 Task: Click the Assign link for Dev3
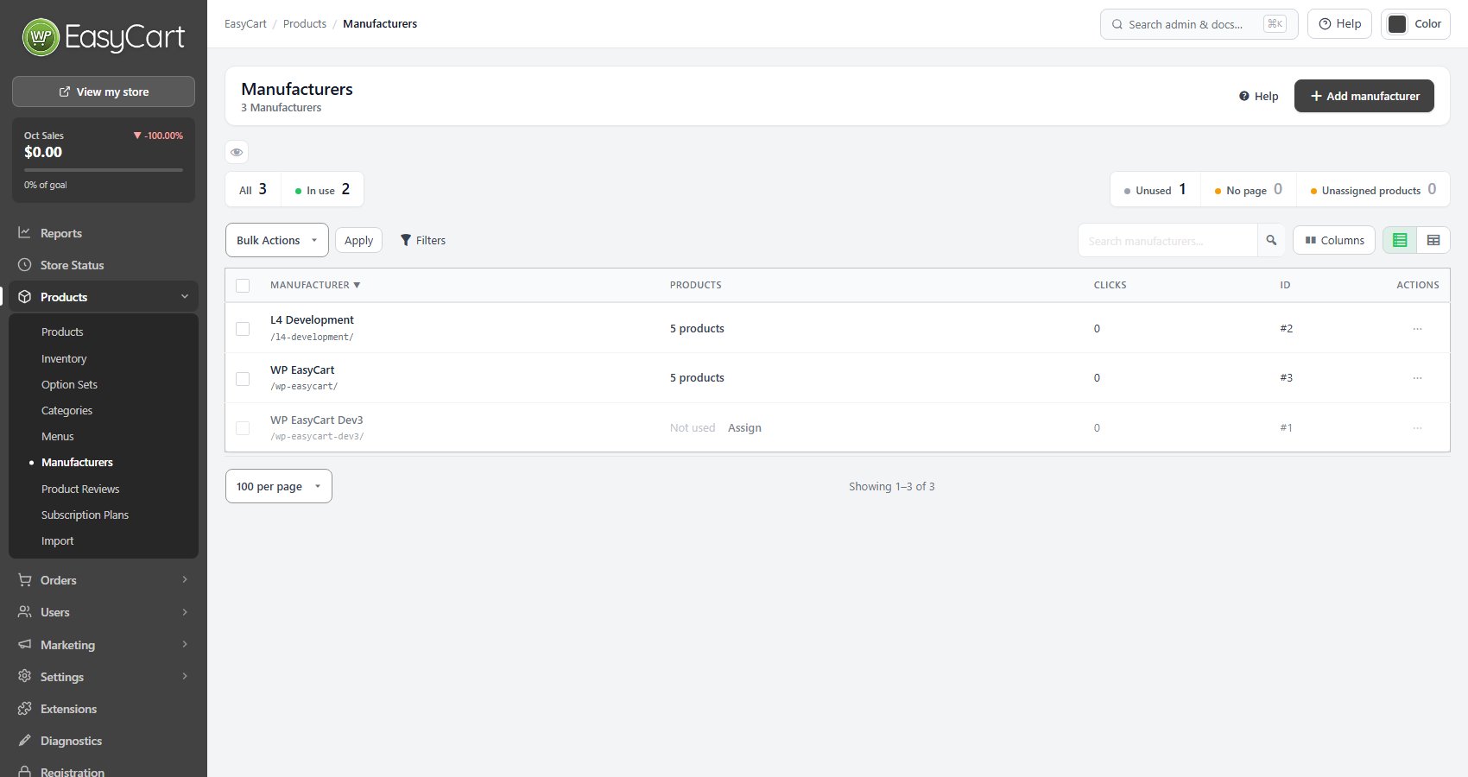click(x=744, y=427)
